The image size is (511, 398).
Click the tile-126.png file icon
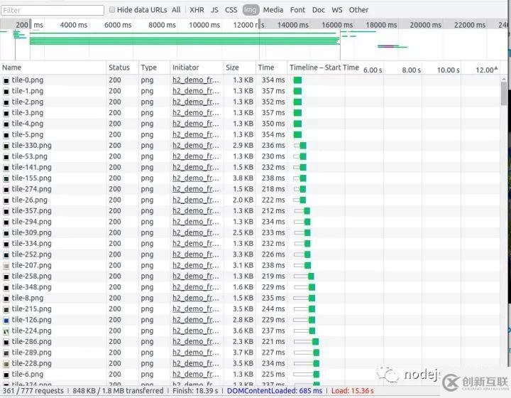[x=6, y=321]
